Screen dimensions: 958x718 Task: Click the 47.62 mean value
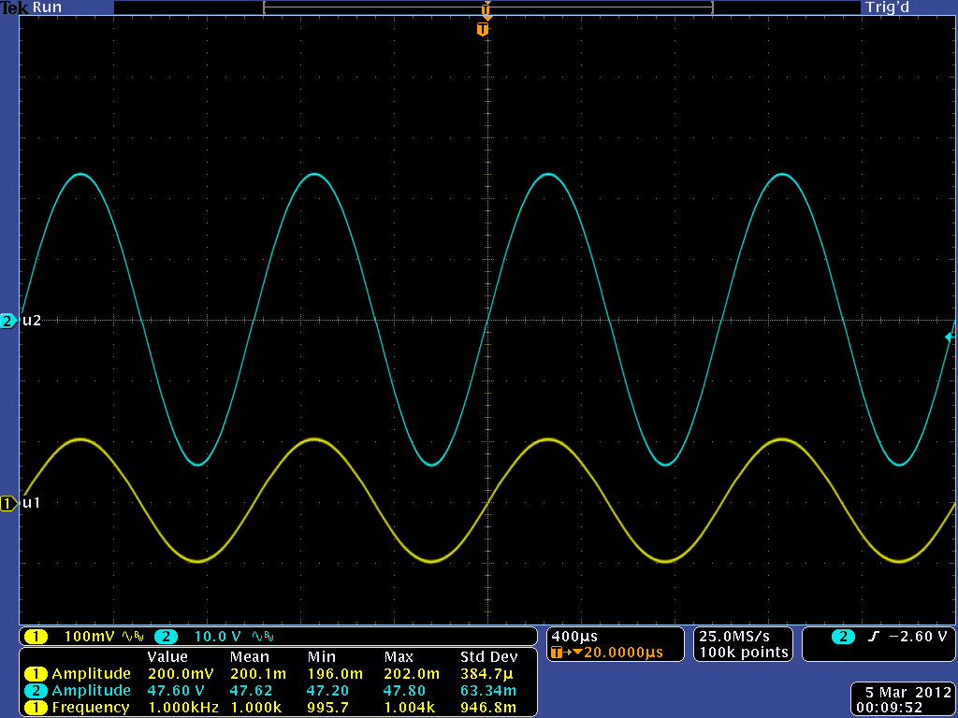251,691
